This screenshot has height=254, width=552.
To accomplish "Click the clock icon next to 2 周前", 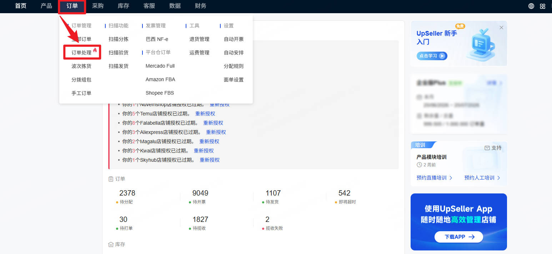I will click(419, 165).
